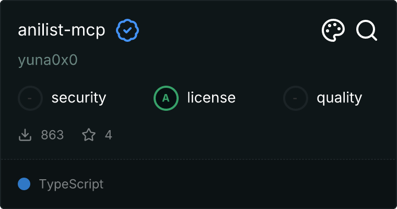
Task: Click the dashed divider line above TypeScript
Action: coord(198,159)
